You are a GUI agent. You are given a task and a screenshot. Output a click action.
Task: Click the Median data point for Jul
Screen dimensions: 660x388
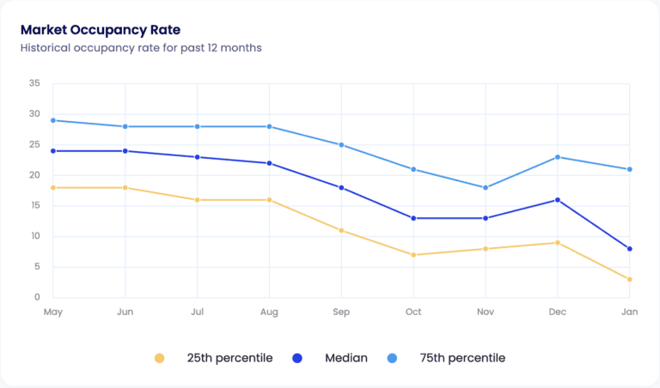[197, 157]
